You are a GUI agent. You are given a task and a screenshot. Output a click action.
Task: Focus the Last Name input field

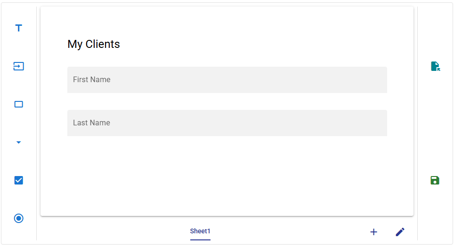(x=227, y=123)
